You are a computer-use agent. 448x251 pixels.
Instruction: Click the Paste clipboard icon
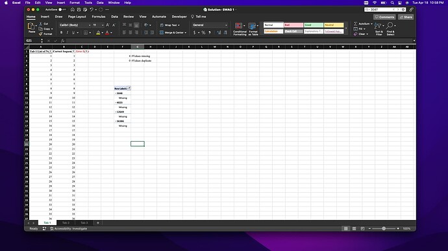(31, 27)
